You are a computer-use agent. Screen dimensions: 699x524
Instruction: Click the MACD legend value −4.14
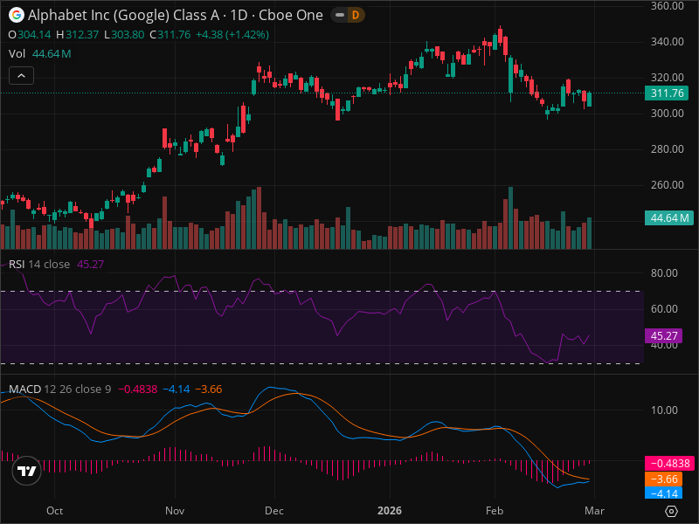coord(176,389)
